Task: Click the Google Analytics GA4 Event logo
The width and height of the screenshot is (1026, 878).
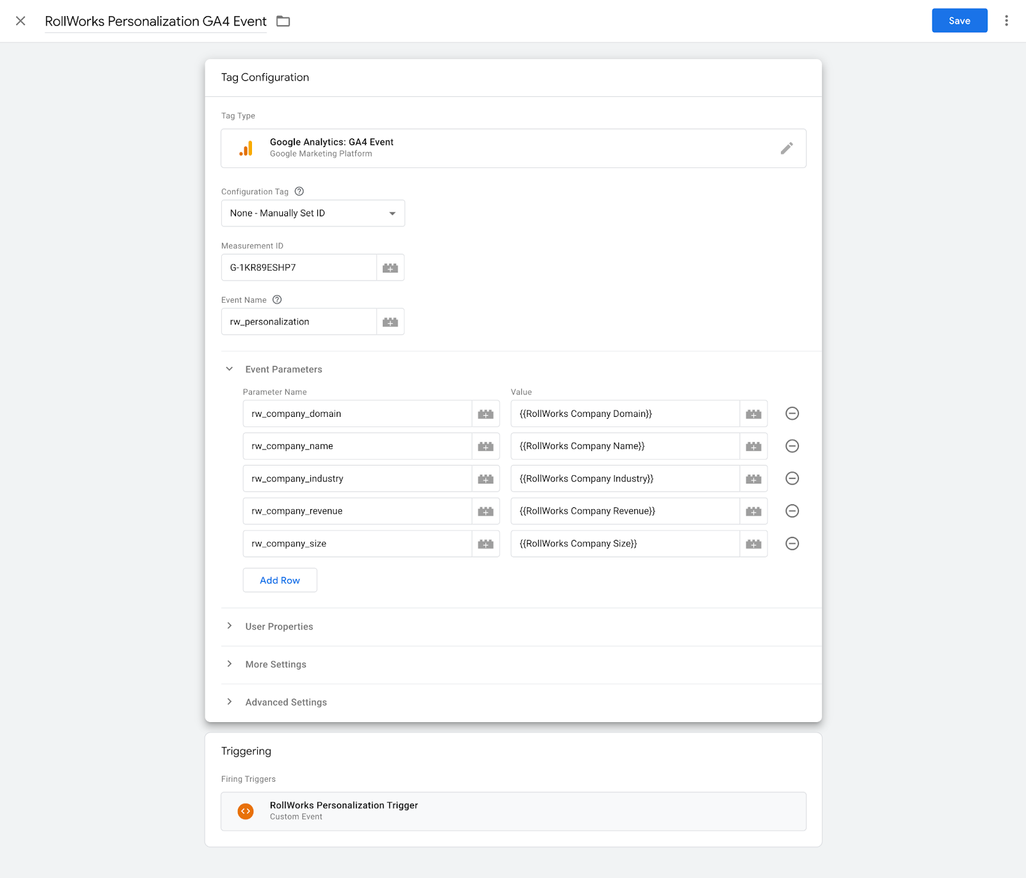Action: [x=246, y=148]
